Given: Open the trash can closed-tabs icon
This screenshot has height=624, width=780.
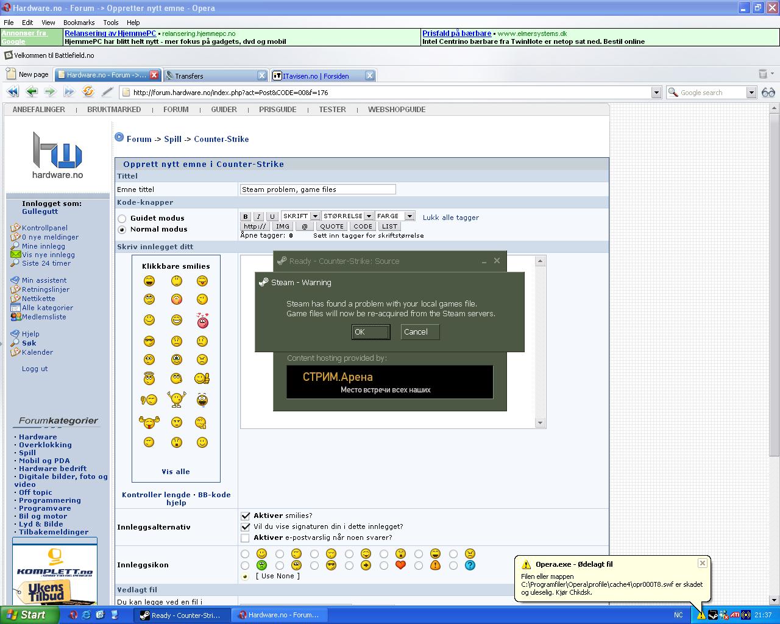Looking at the screenshot, I should click(763, 74).
